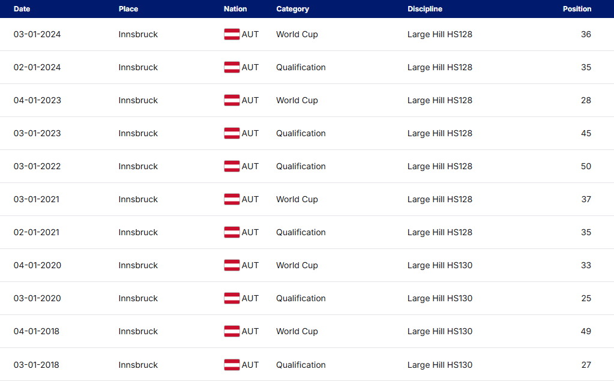Viewport: 614px width, 381px height.
Task: Click the Discipline column header
Action: (x=425, y=8)
